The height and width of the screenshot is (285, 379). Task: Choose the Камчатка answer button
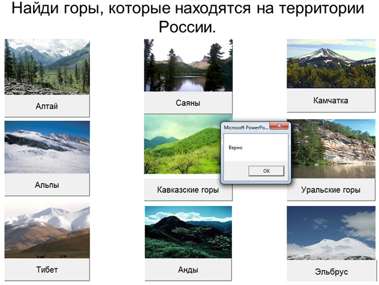pos(331,101)
